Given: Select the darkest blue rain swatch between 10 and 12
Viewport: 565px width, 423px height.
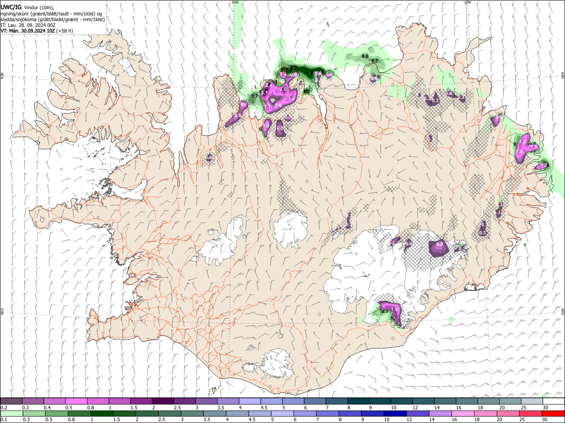Looking at the screenshot, I should coord(395,413).
